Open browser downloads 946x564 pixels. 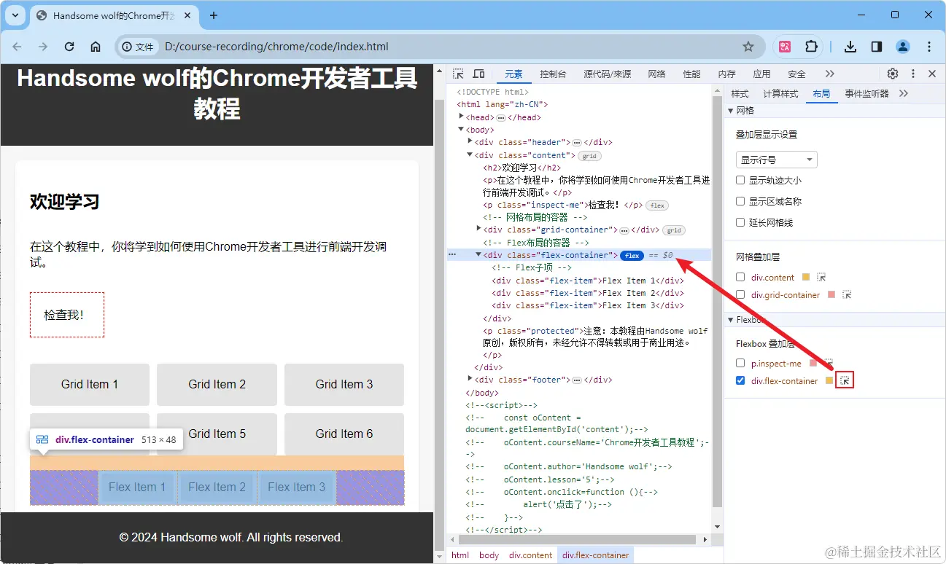click(850, 47)
